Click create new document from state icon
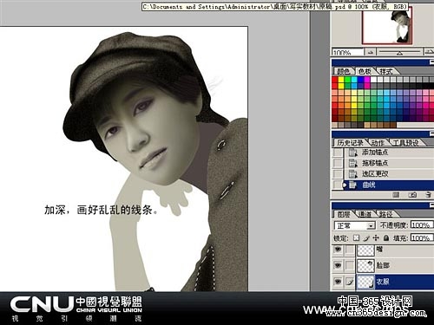 pyautogui.click(x=396, y=195)
